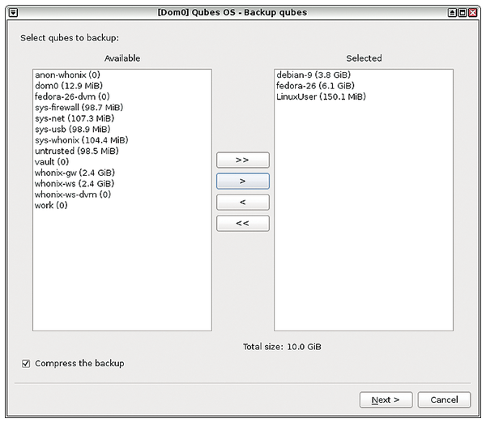Click the add all (>>) button
Screen dimensions: 486x423
[243, 160]
